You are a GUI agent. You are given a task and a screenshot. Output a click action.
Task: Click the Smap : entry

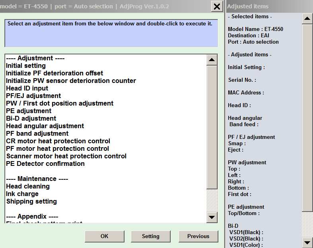coord(237,143)
